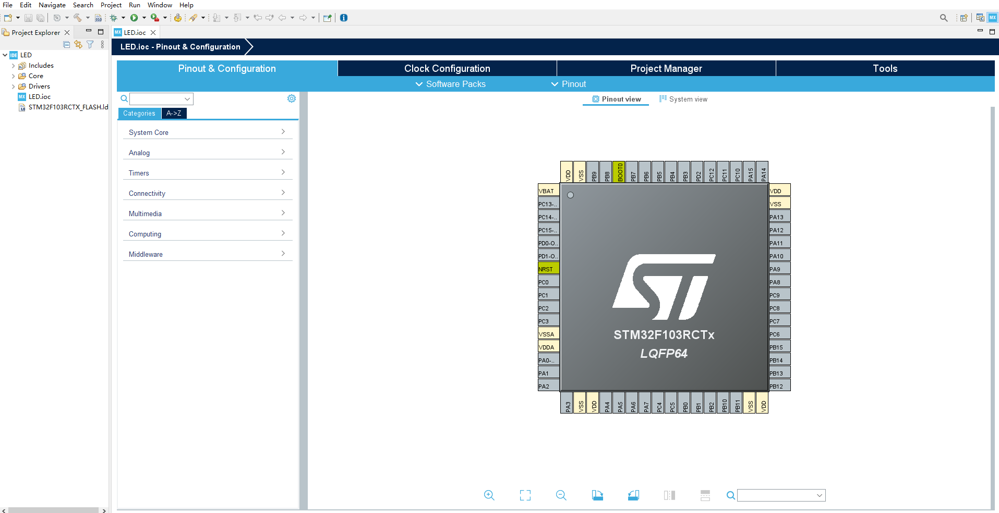
Task: Open the Clock Configuration tab
Action: (447, 68)
